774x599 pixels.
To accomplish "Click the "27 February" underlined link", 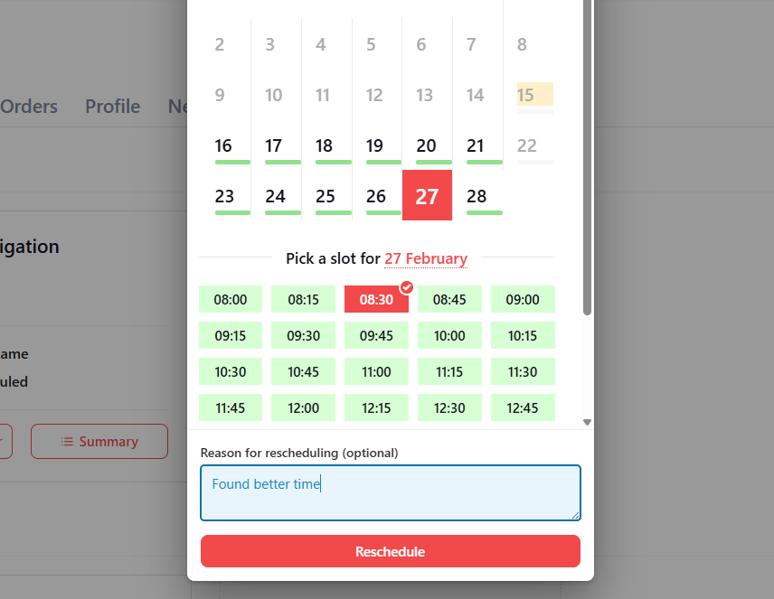I will [x=426, y=258].
